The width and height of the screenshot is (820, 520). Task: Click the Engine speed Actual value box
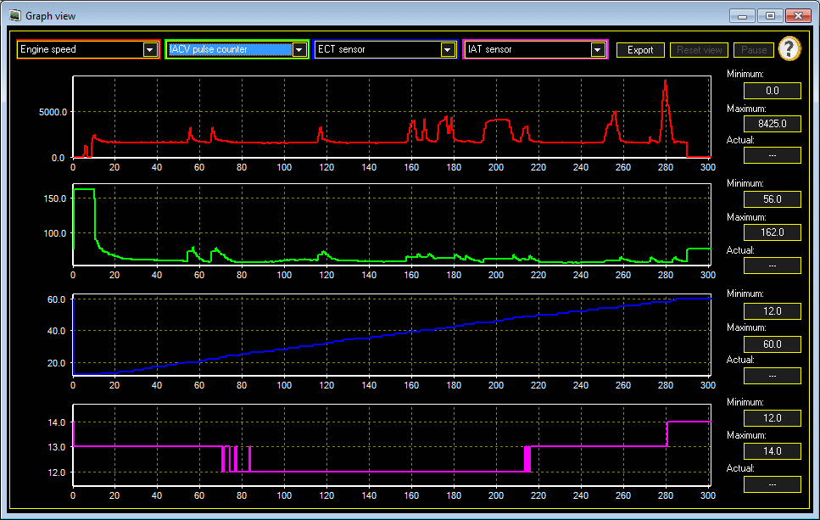(x=772, y=155)
